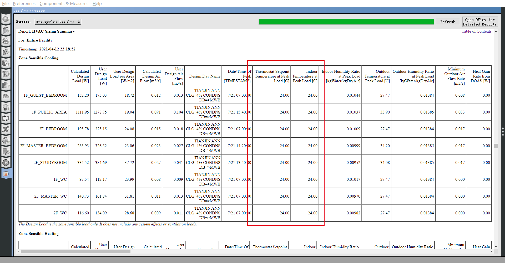Click the 1278.75 user design load value
The height and width of the screenshot is (263, 505).
coord(100,112)
